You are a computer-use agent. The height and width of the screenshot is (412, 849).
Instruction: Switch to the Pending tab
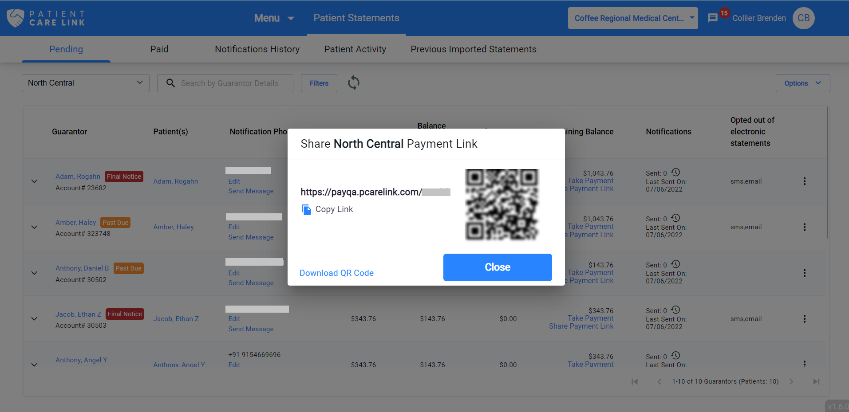(x=66, y=49)
